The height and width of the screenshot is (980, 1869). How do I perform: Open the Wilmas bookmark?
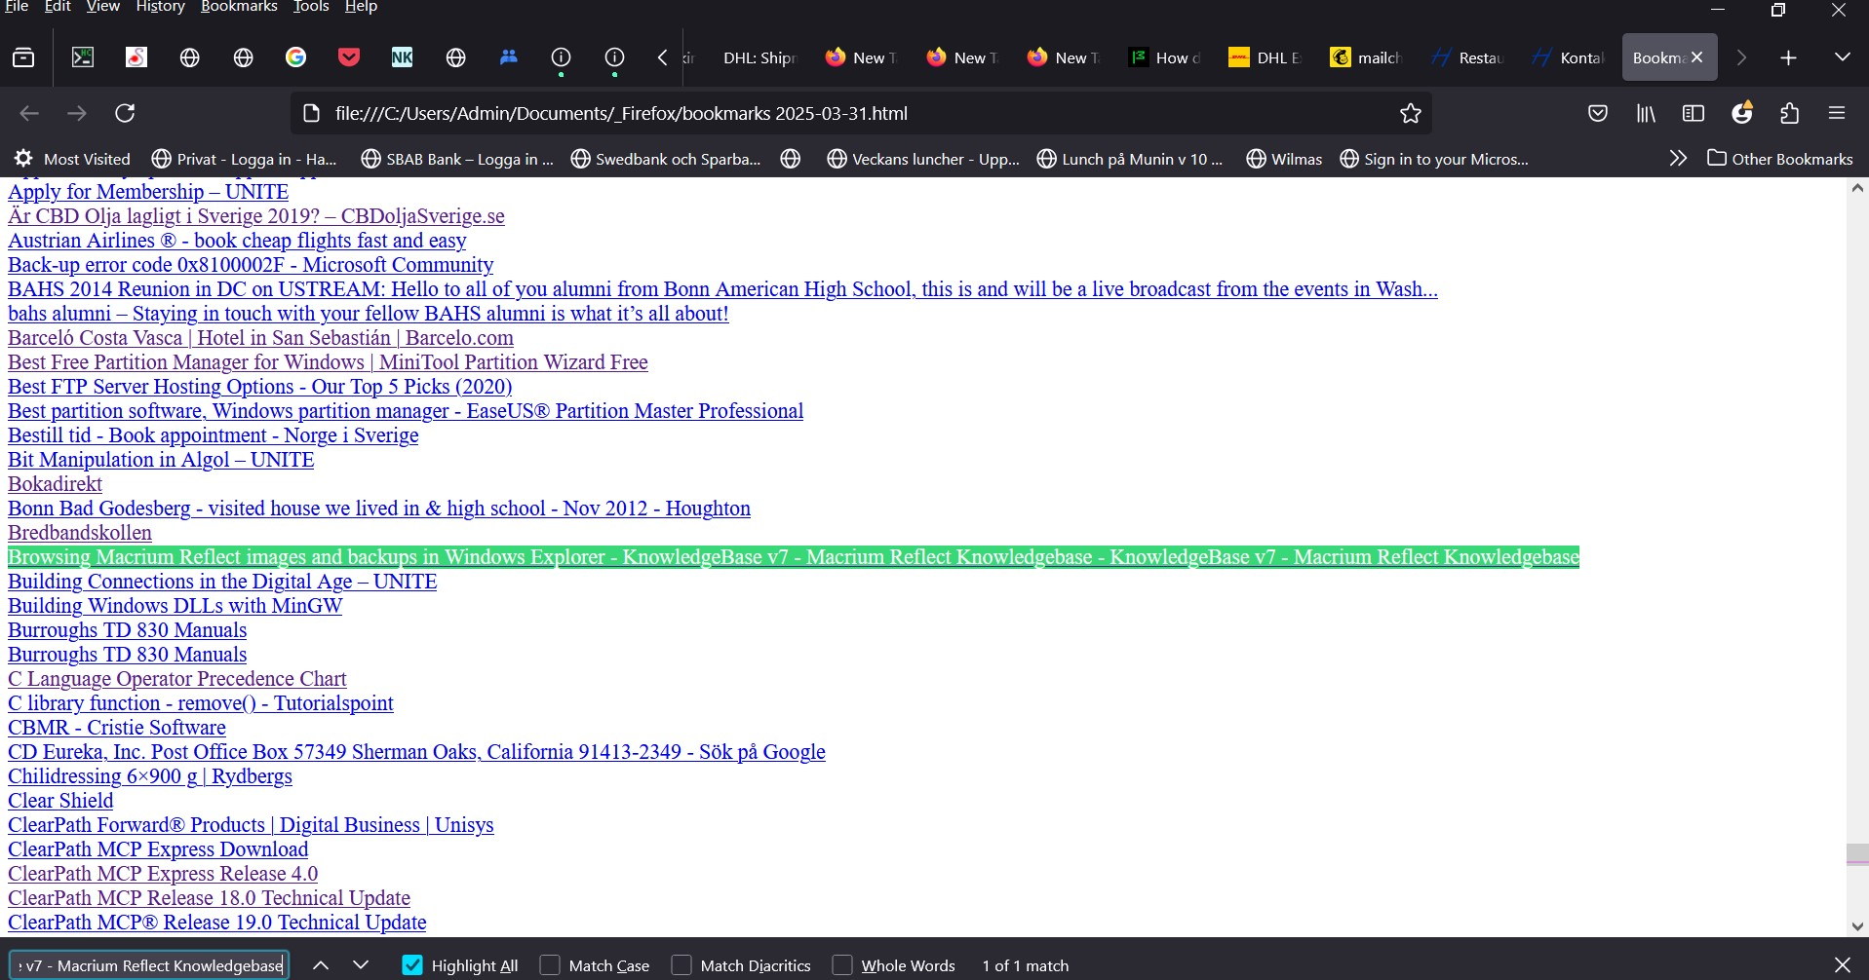click(x=1284, y=159)
